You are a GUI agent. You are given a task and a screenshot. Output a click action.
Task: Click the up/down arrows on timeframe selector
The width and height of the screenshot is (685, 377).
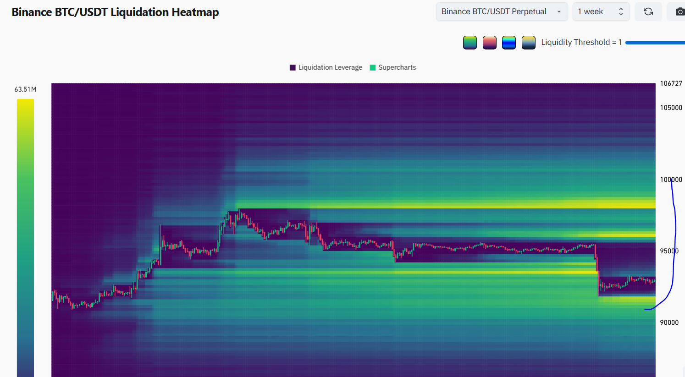(621, 11)
